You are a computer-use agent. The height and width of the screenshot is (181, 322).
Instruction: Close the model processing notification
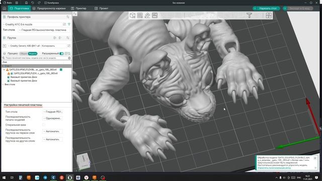pyautogui.click(x=315, y=158)
